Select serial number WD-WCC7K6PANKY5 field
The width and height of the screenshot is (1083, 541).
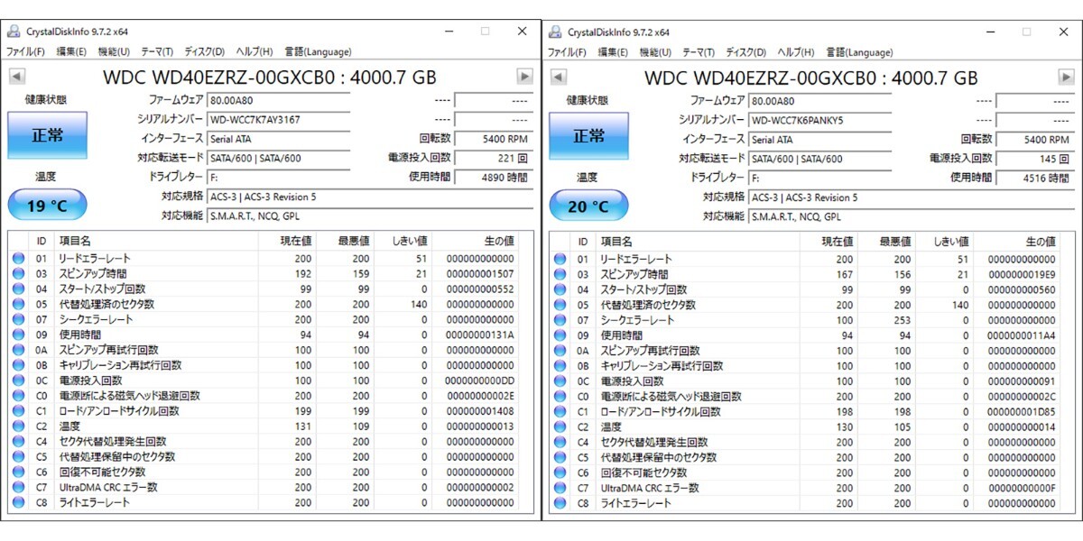click(819, 120)
